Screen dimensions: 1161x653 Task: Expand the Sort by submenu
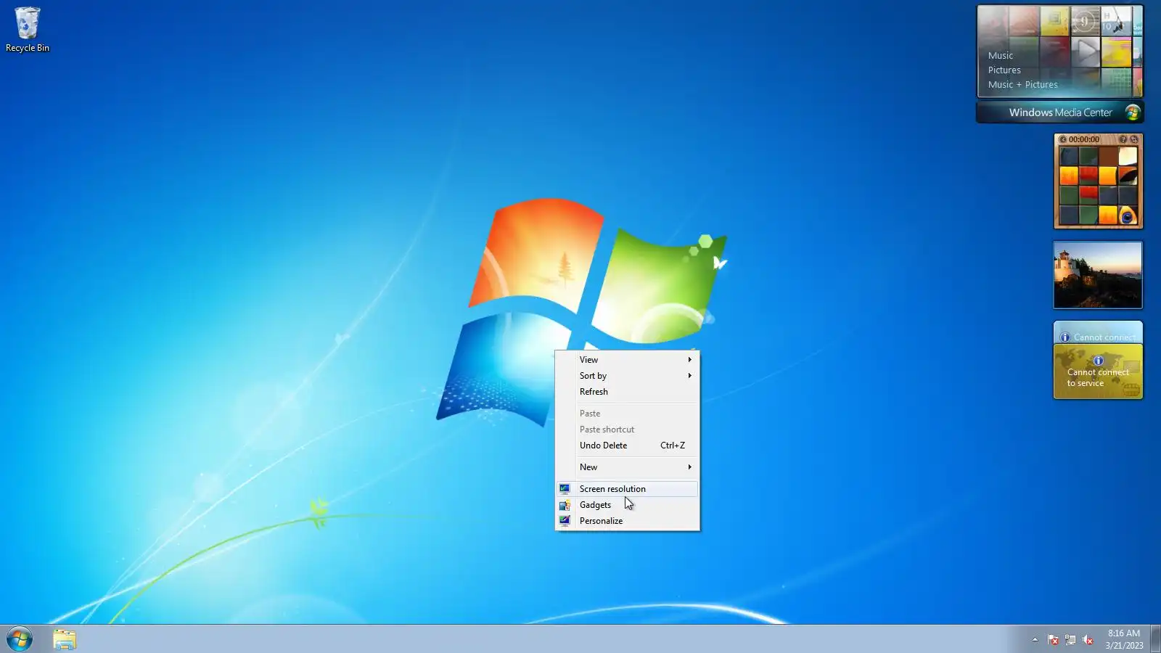point(628,376)
